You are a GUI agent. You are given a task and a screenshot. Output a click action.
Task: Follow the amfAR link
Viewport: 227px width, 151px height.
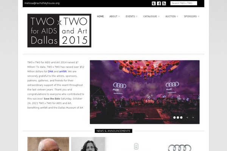point(63,71)
